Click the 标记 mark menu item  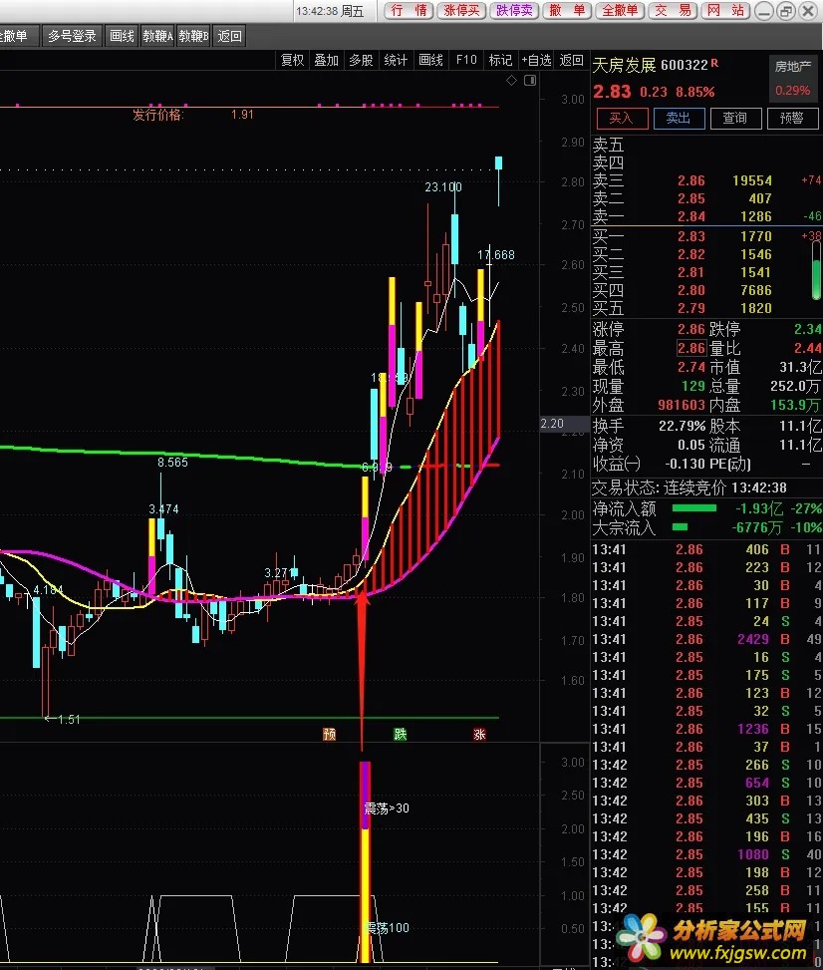[500, 60]
